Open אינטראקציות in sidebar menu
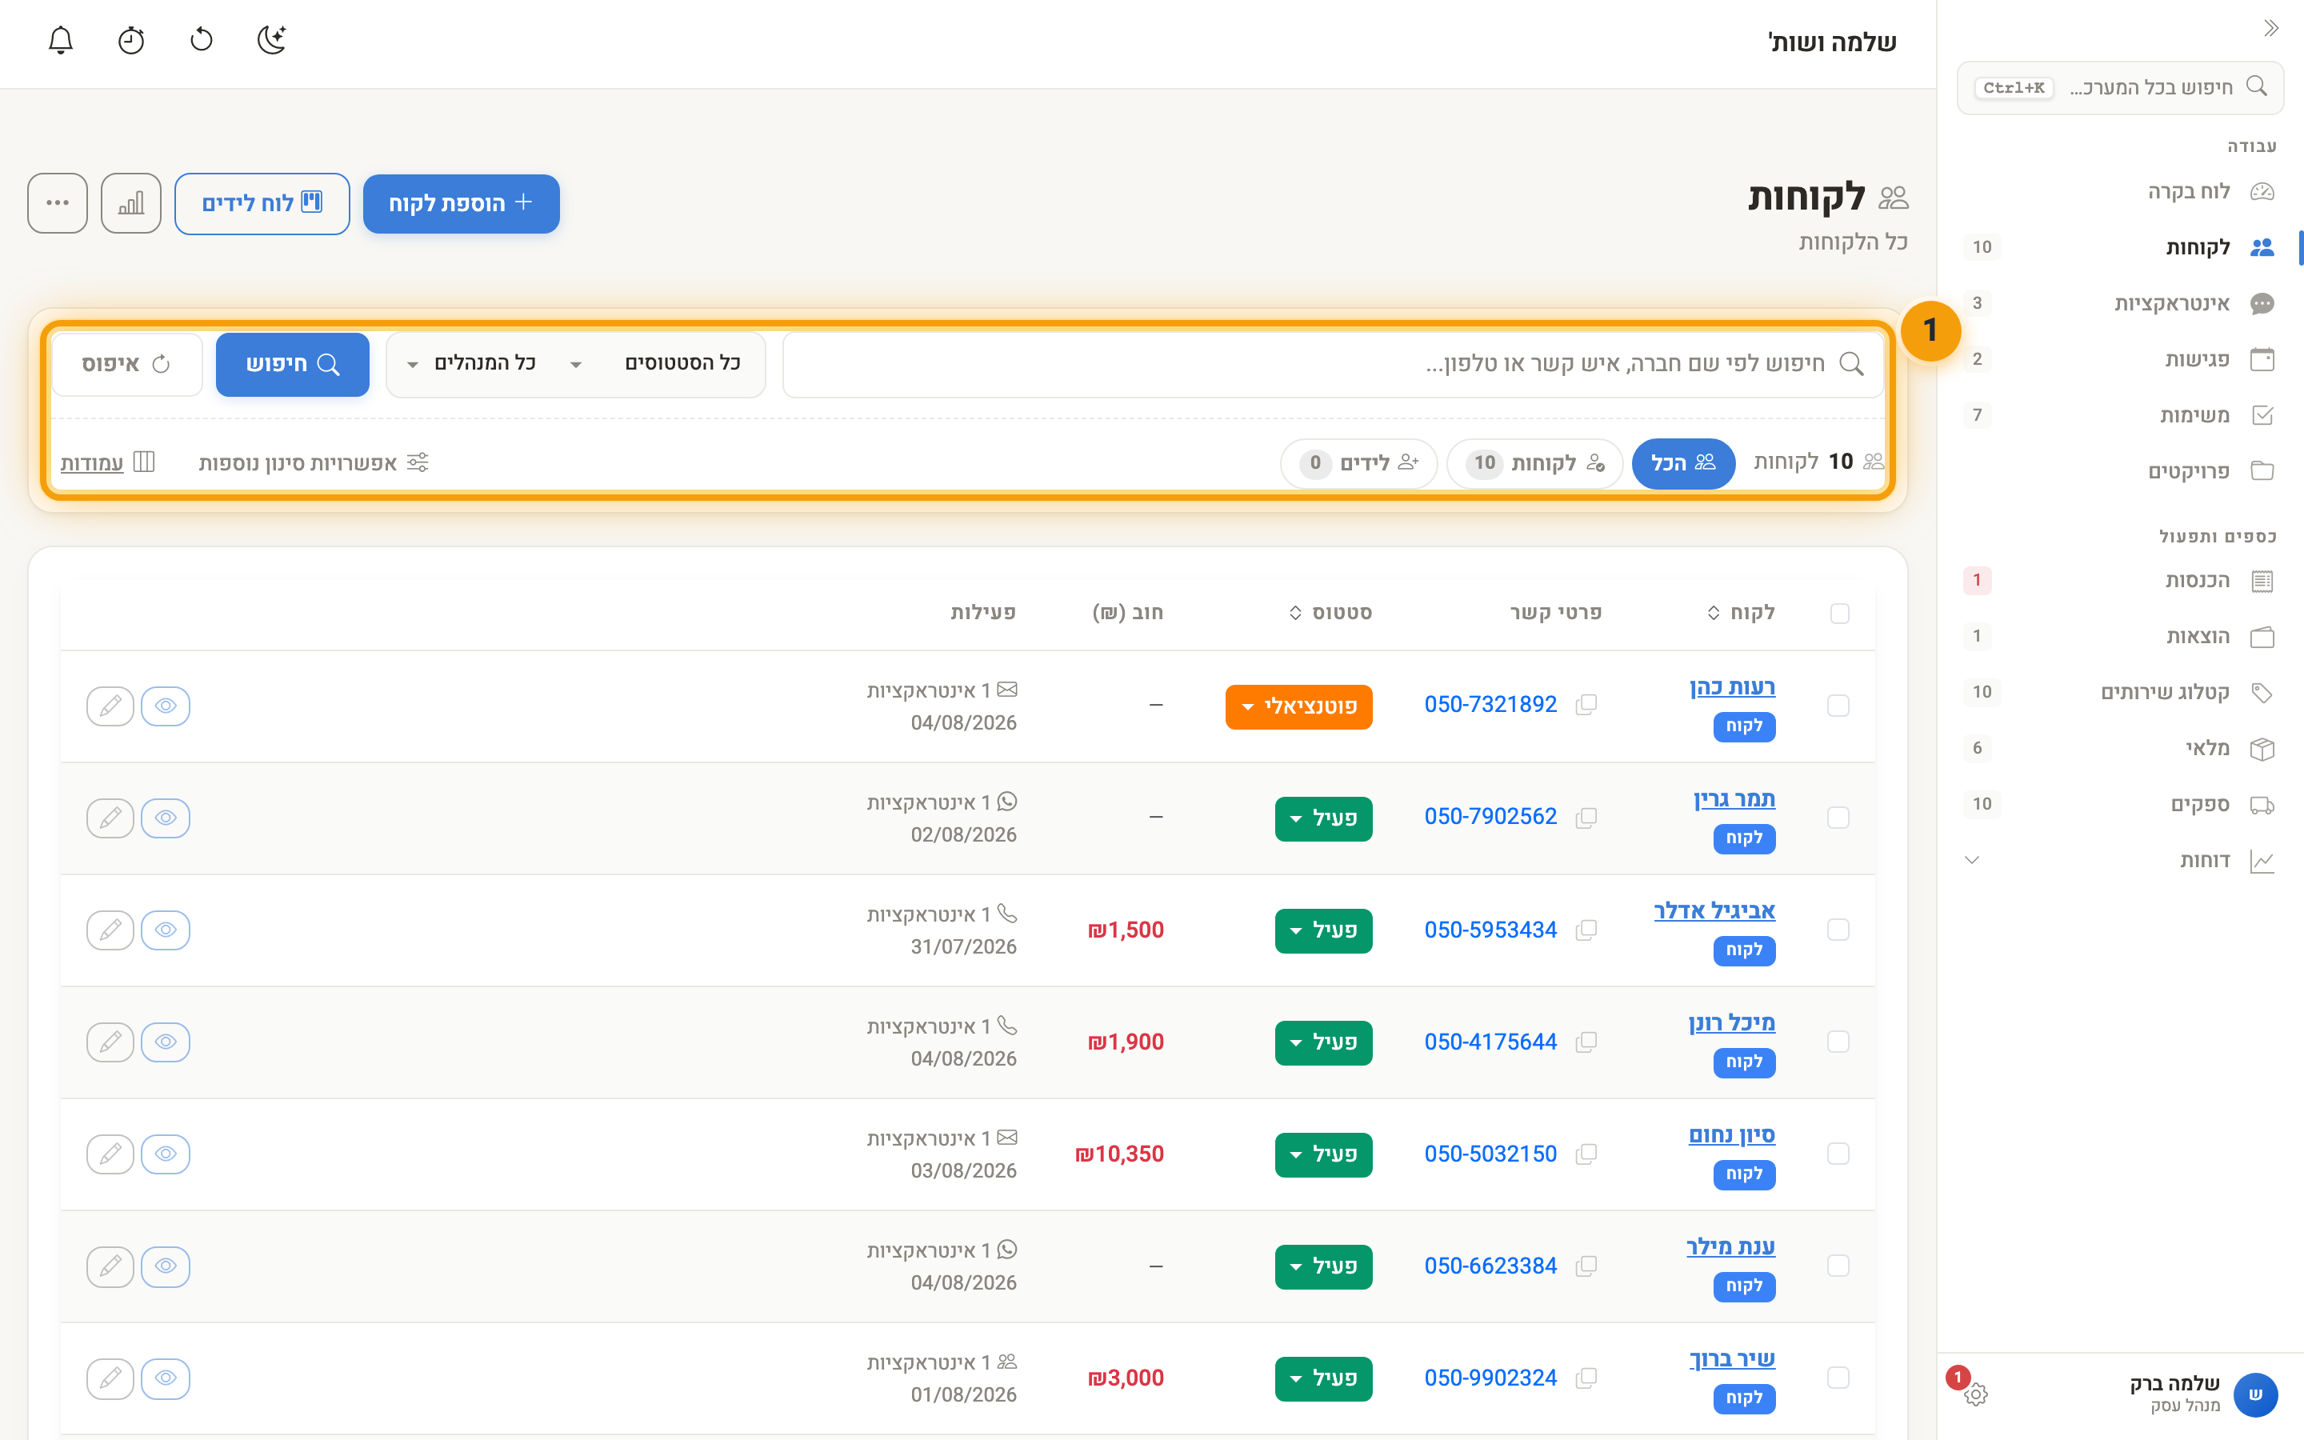 [x=2120, y=304]
